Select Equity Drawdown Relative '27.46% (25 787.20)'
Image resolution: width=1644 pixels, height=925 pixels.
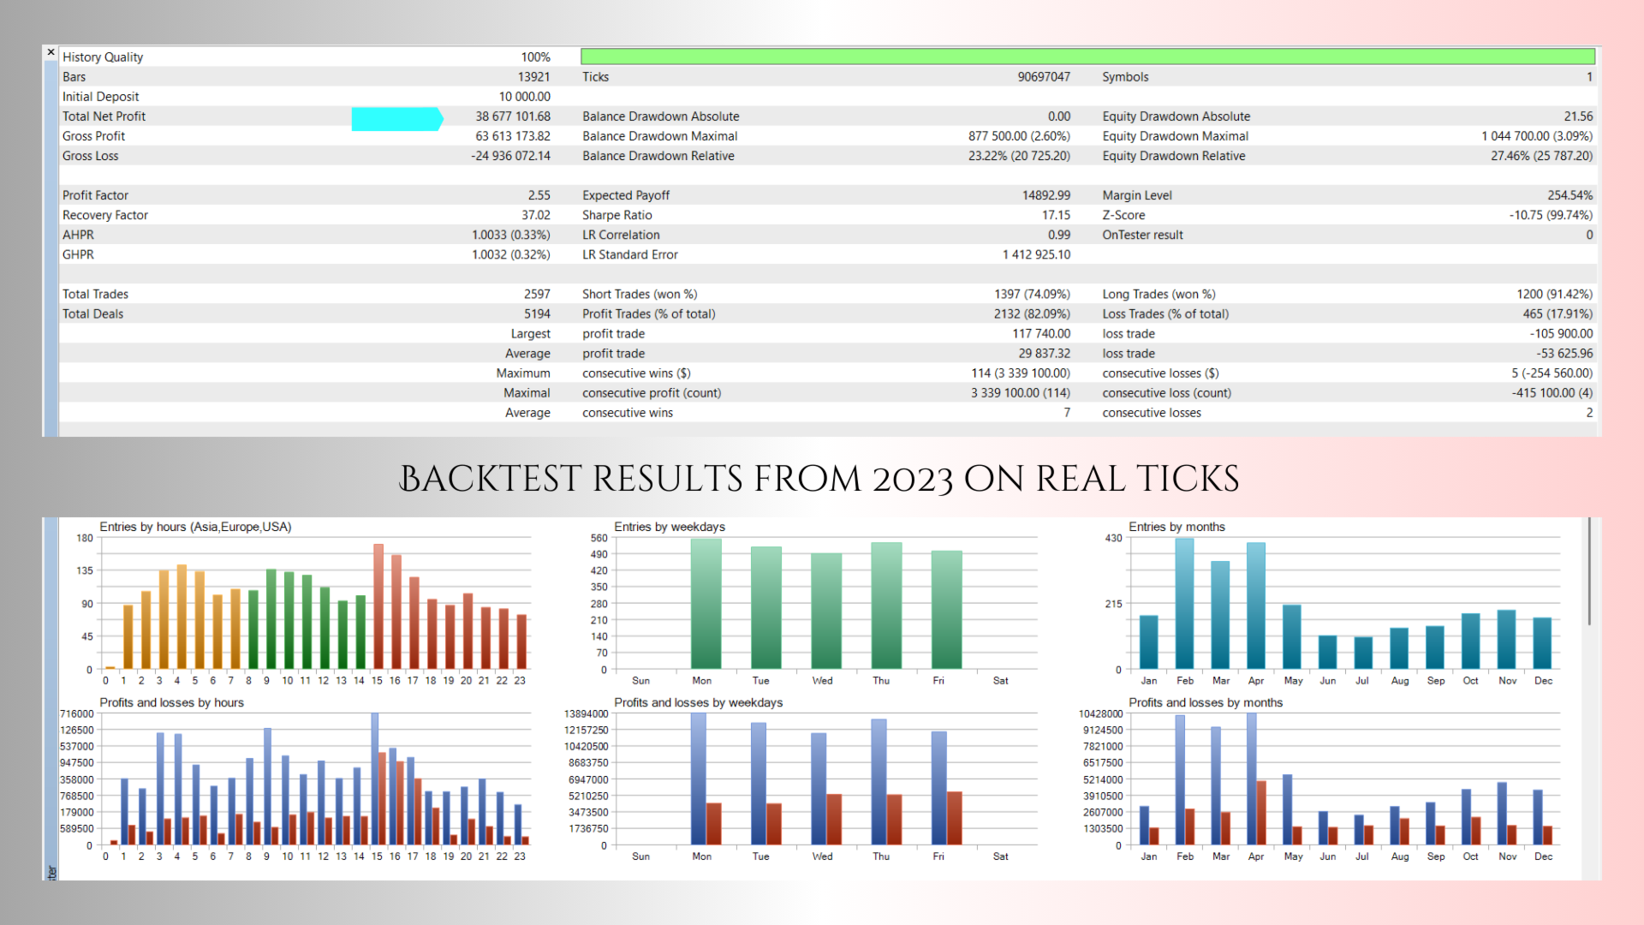tap(1541, 156)
